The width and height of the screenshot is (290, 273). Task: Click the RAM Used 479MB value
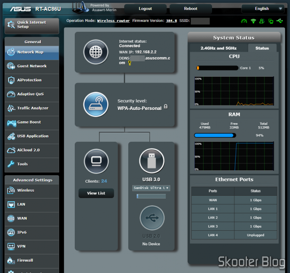coord(204,128)
